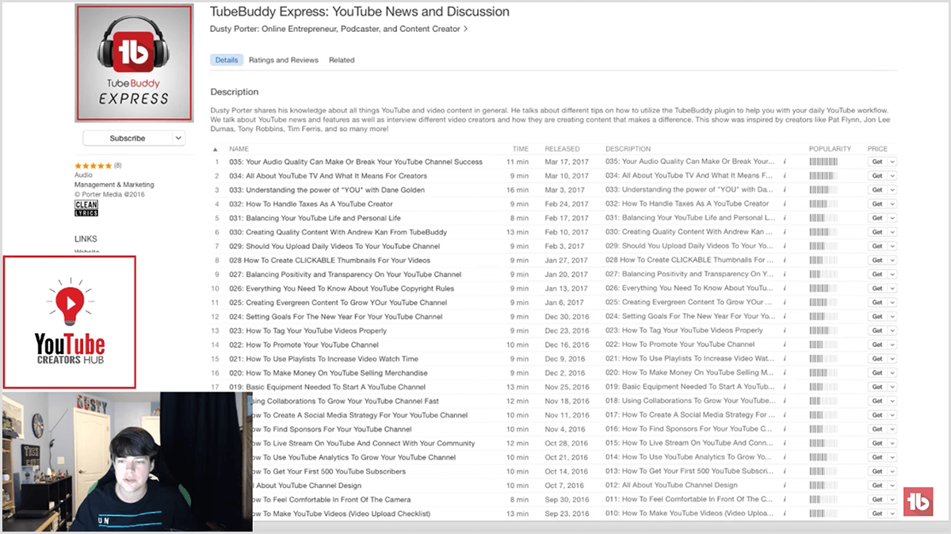Click the Clean Lyrics badge

coord(86,208)
